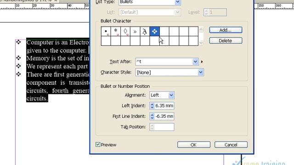Click the Left Indent stepper arrows
The image size is (294, 165).
[x=152, y=106]
